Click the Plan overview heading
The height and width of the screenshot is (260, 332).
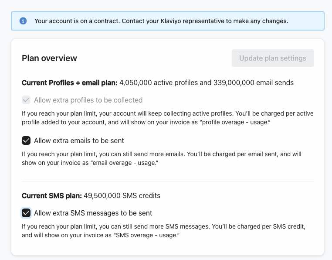pos(49,58)
